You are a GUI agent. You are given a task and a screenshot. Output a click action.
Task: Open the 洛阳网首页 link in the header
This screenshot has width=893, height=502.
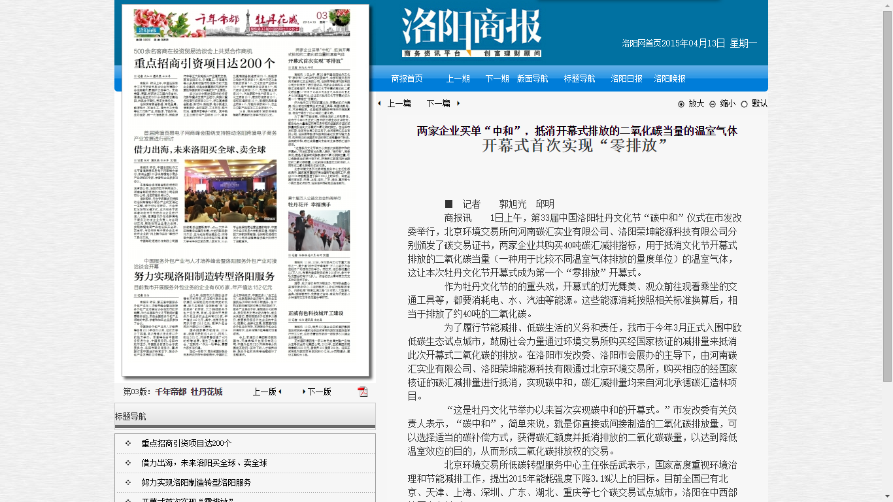pyautogui.click(x=641, y=43)
